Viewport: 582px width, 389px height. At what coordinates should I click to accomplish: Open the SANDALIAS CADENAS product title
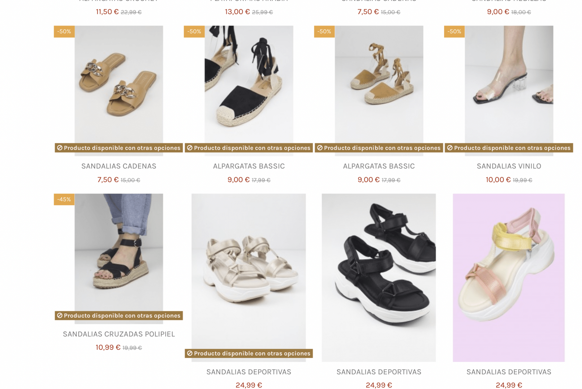119,166
